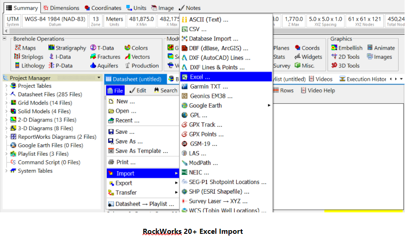Expand Solid Models tree node
The image size is (405, 237).
[x=6, y=111]
